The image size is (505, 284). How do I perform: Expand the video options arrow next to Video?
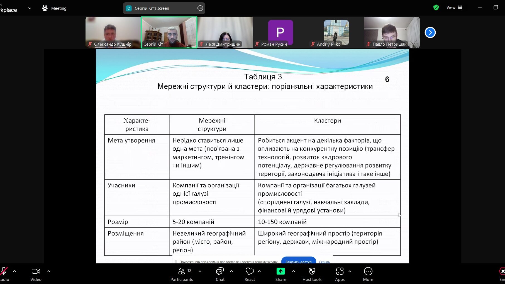[49, 271]
